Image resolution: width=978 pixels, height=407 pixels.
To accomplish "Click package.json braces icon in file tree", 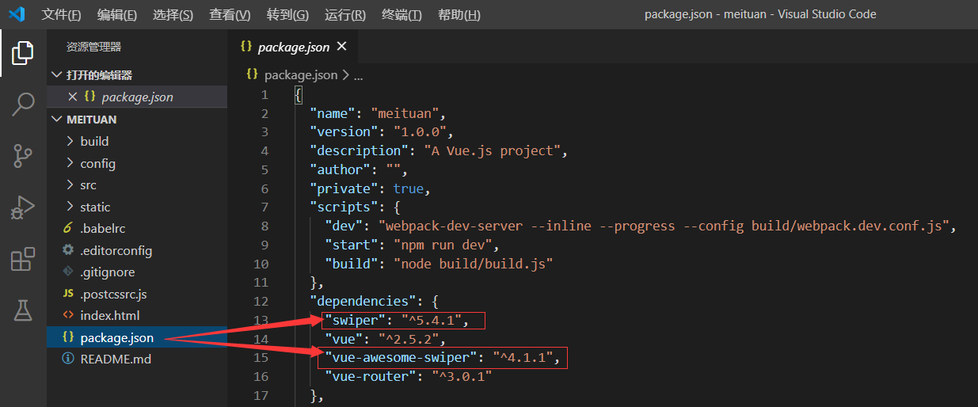I will (68, 337).
